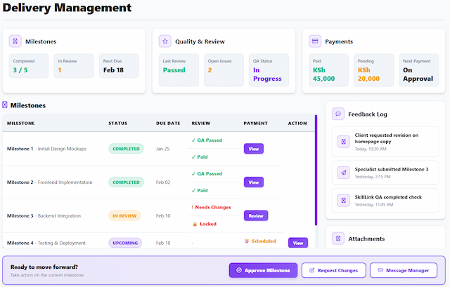Viewport: 450px width, 287px height.
Task: Click the Feb 10 due date
Action: click(163, 215)
